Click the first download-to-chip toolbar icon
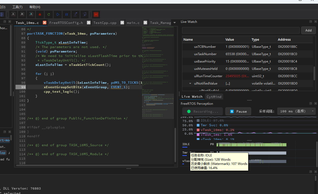Screen dimensions: 318x194 pyautogui.click(x=13, y=14)
